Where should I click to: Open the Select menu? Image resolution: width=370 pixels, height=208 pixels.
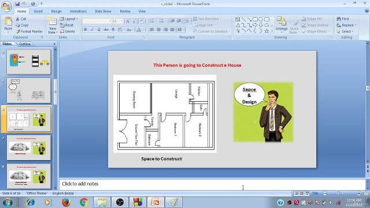coord(345,31)
